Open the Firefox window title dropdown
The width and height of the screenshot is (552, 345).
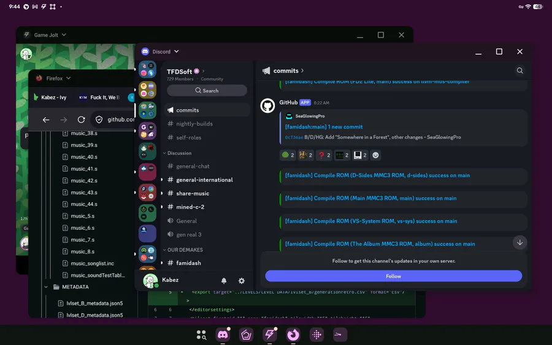click(x=68, y=78)
